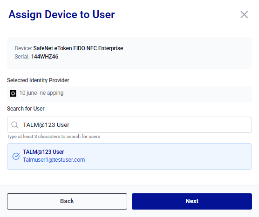Click the SafeNet eToken FIDO NFC Enterprise name
Image resolution: width=259 pixels, height=217 pixels.
(78, 48)
